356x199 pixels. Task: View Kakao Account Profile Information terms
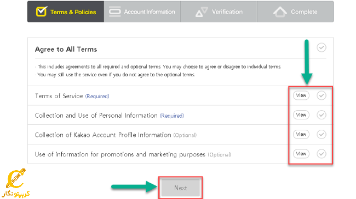click(x=301, y=134)
